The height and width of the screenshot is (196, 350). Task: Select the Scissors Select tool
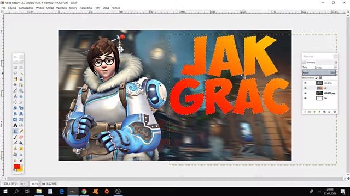pos(21,79)
